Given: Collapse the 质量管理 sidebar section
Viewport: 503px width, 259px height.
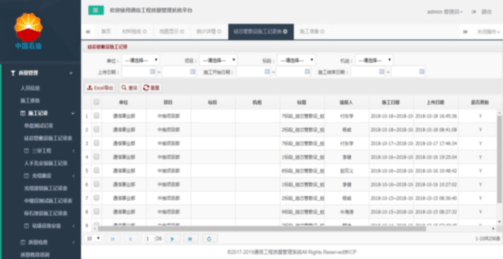Looking at the screenshot, I should pos(71,73).
